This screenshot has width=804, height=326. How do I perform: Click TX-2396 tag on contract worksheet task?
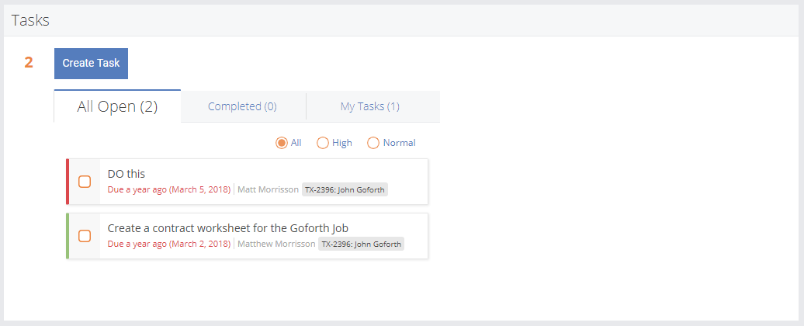tap(362, 244)
